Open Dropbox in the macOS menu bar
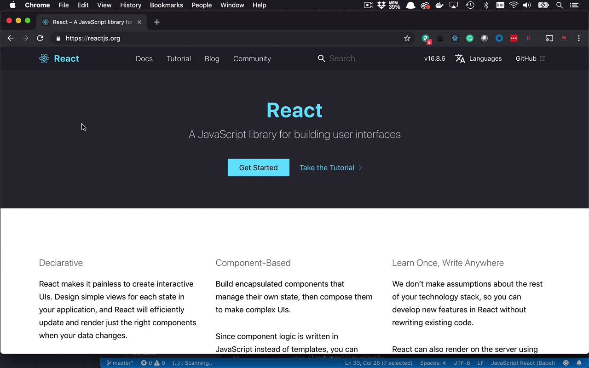 [x=381, y=5]
